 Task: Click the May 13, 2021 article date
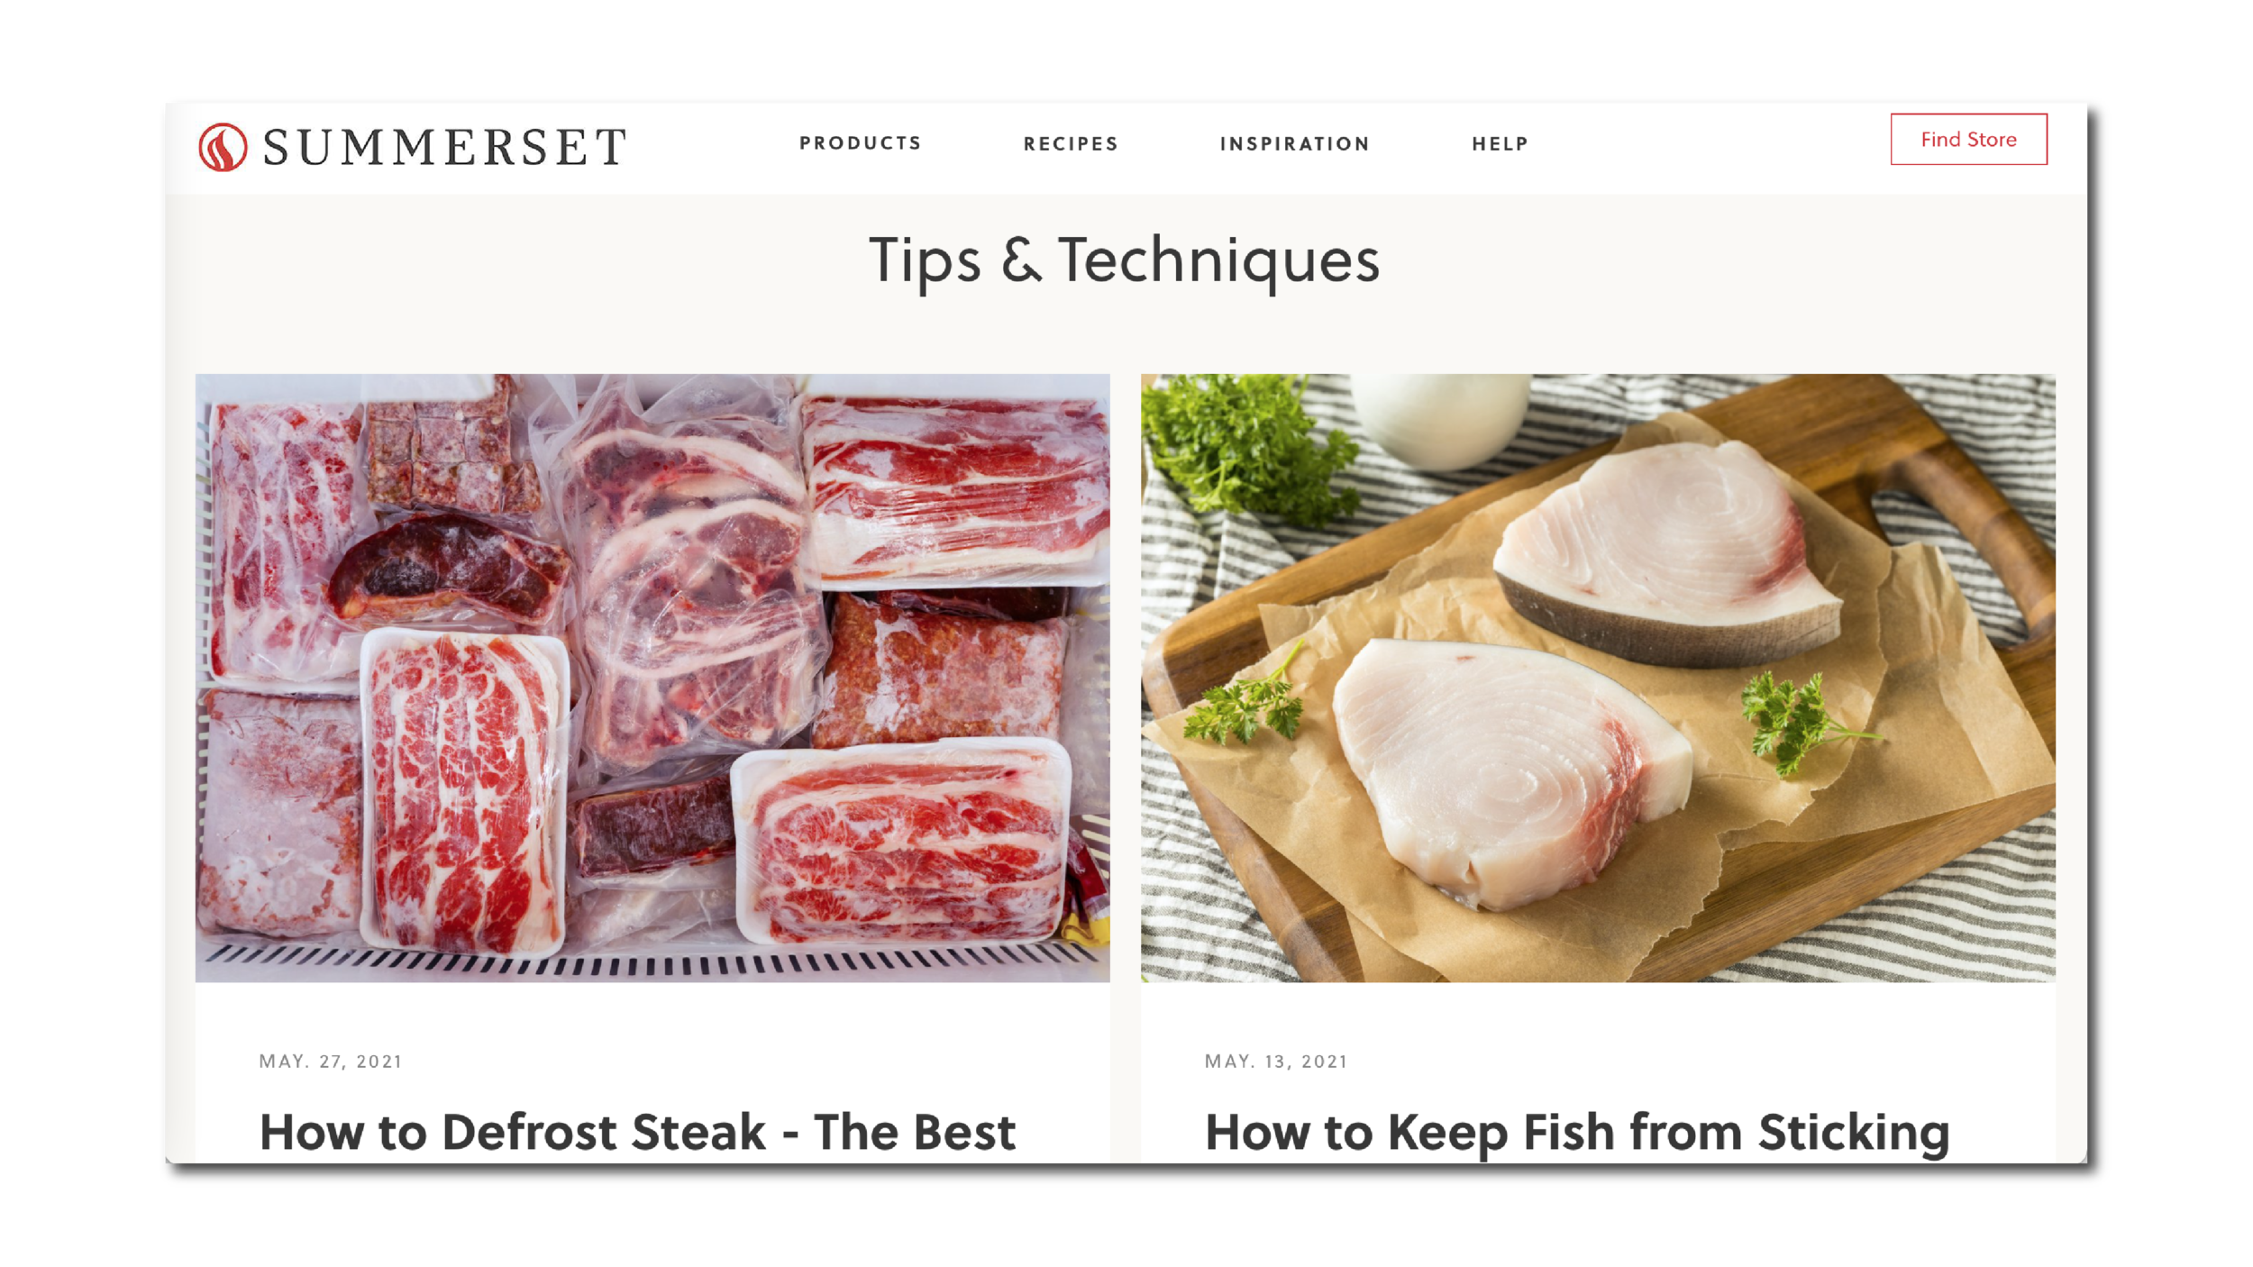pos(1276,1062)
